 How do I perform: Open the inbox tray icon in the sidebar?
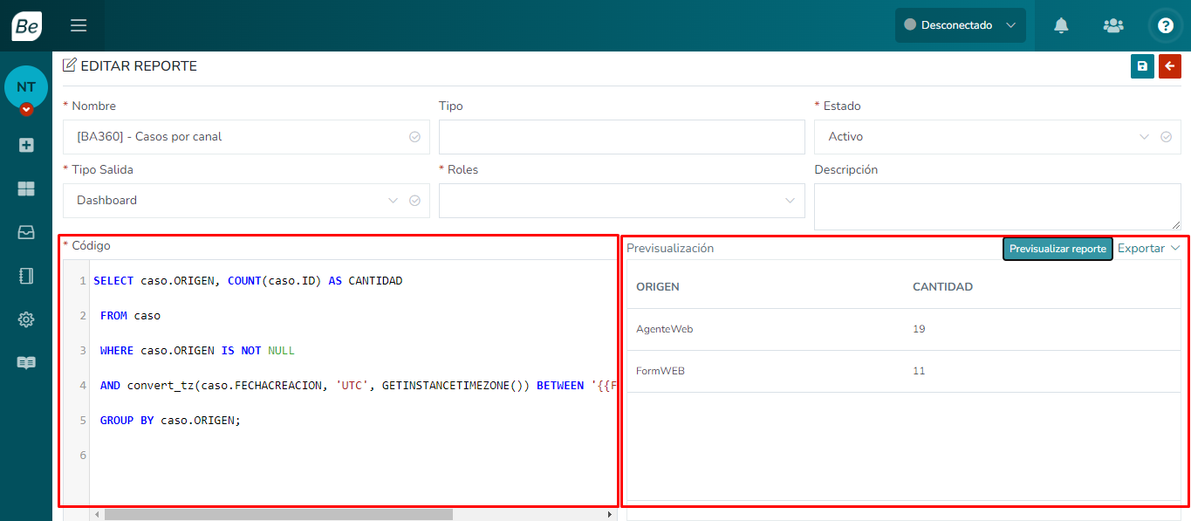(x=26, y=232)
